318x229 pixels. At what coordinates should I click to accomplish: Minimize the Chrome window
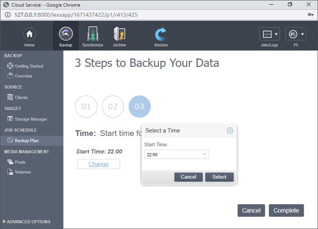click(x=271, y=5)
